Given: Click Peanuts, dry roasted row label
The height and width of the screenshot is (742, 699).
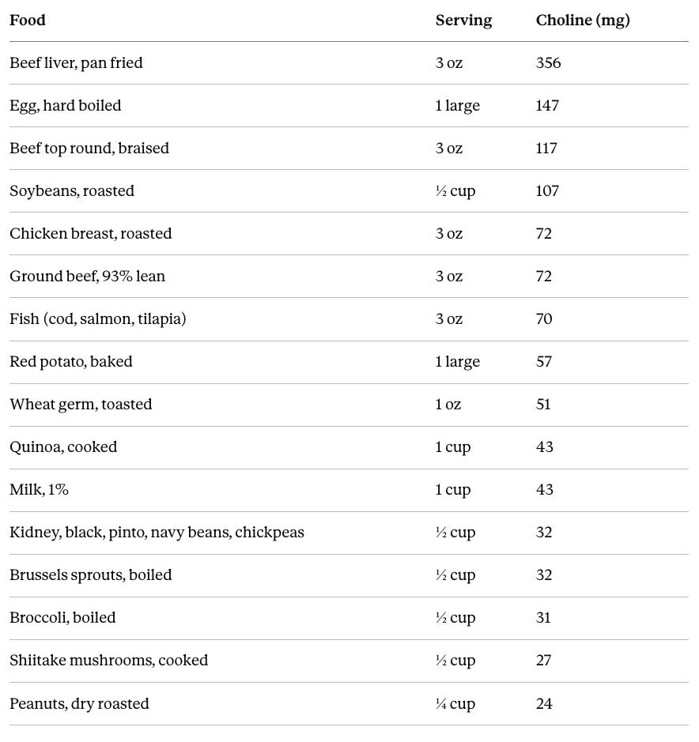Looking at the screenshot, I should 79,703.
